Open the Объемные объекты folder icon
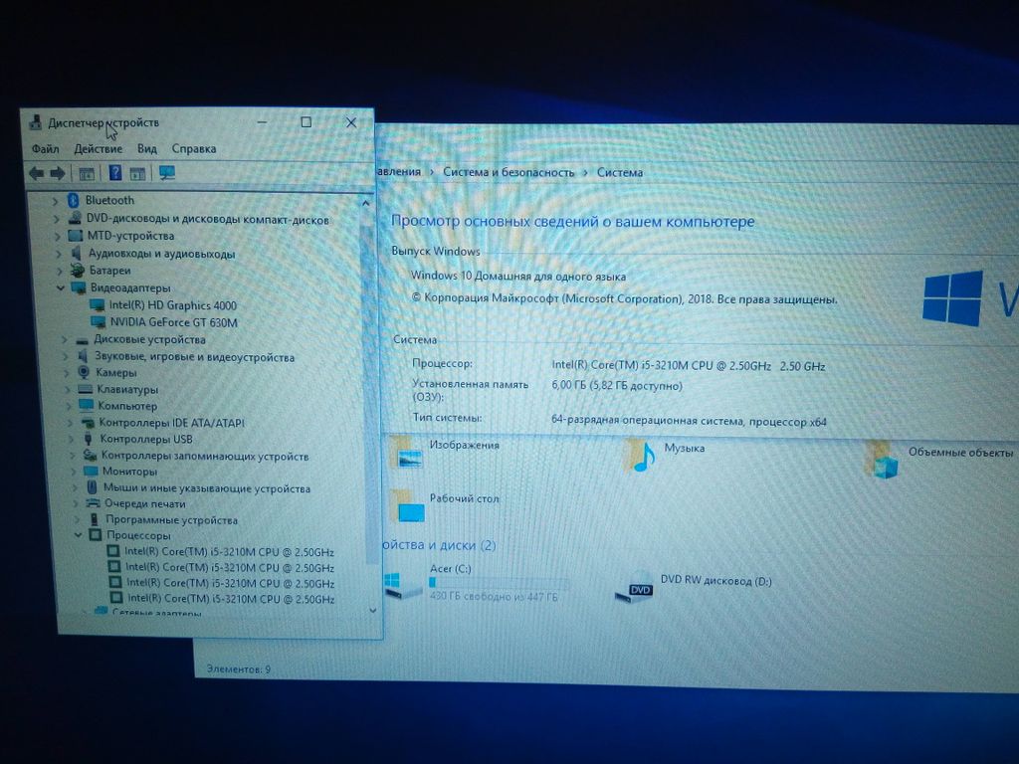 click(882, 460)
